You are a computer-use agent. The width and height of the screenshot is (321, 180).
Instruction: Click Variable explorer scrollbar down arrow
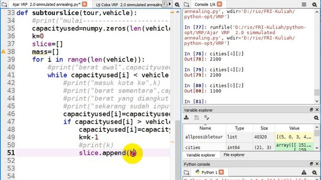(316, 148)
